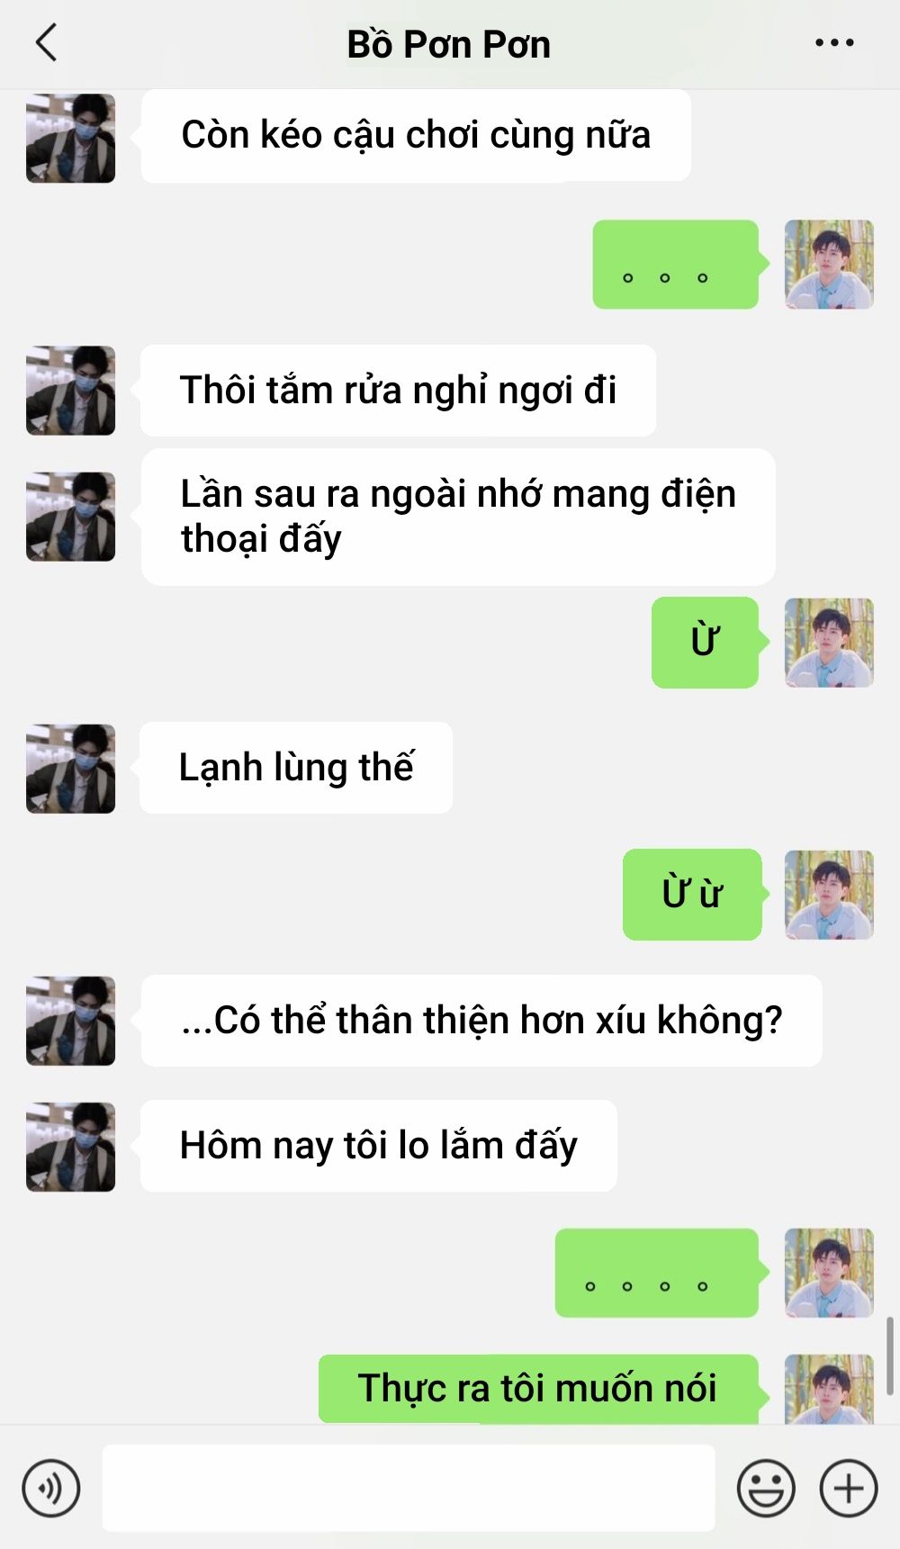Tap the 'Thực ra tôi muốn nói' green bubble

tap(538, 1389)
